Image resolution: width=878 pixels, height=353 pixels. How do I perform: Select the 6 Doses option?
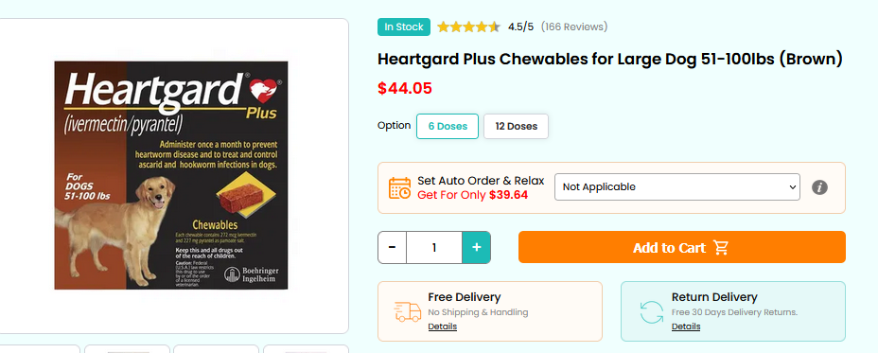[x=448, y=126]
